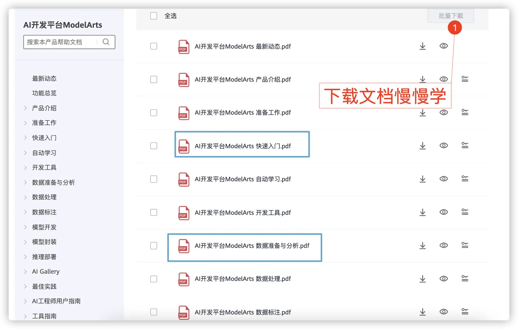Download the 开发工具.pdf file
The width and height of the screenshot is (518, 329).
coord(423,212)
